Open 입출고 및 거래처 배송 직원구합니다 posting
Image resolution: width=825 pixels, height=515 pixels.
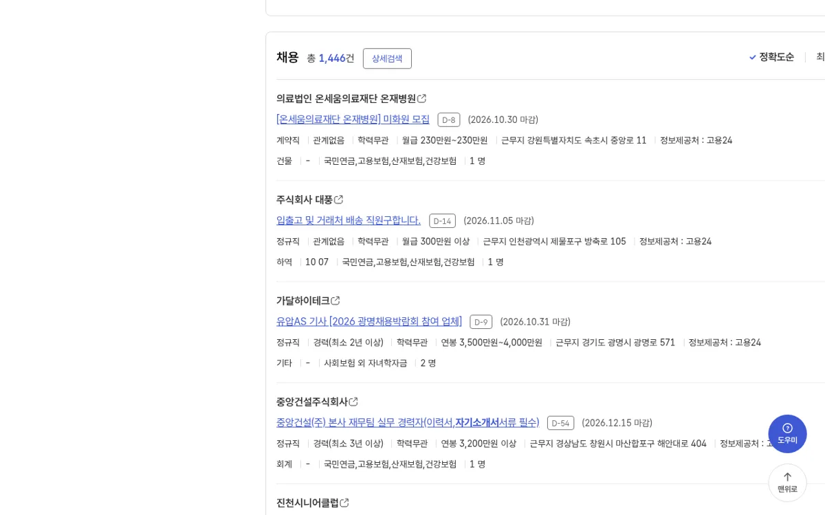pyautogui.click(x=349, y=220)
